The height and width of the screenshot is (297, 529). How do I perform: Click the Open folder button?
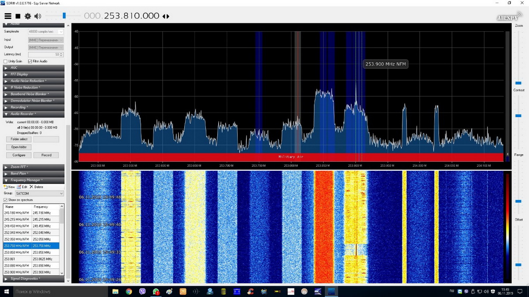[19, 147]
